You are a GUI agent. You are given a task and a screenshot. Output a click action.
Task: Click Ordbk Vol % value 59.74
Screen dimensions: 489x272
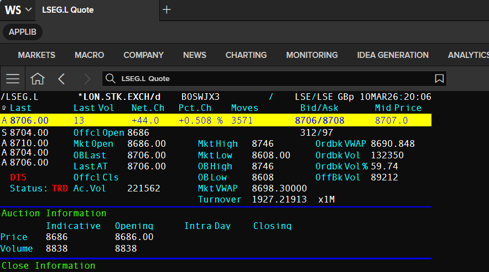point(384,167)
